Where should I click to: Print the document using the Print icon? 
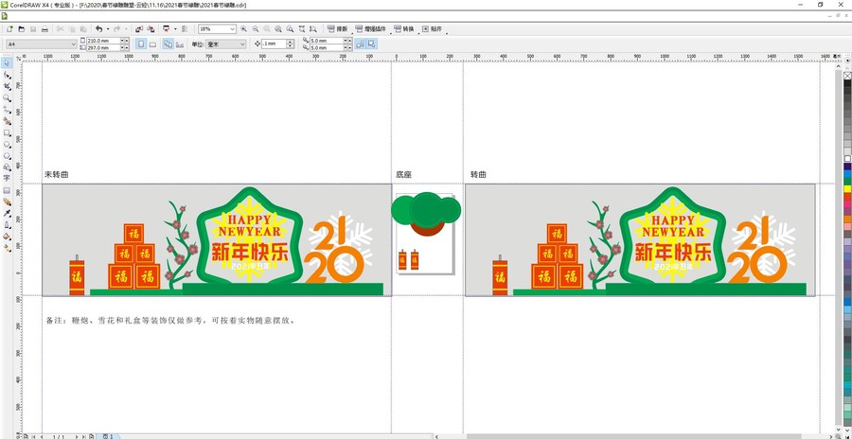45,28
